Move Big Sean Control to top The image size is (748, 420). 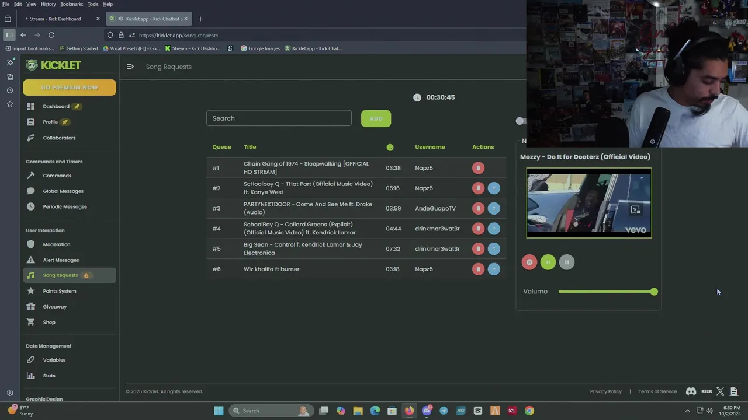[x=494, y=249]
